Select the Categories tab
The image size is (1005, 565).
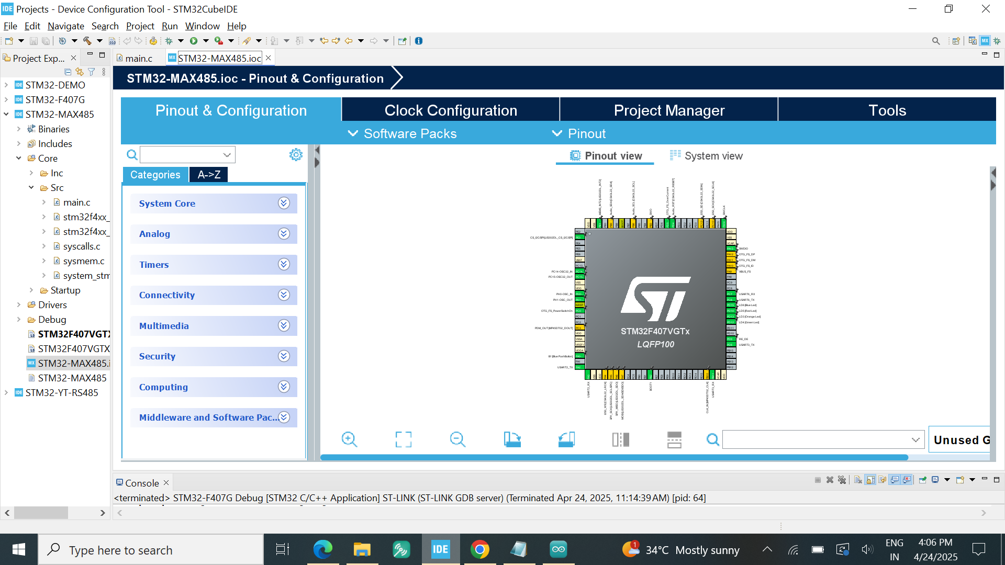click(155, 175)
